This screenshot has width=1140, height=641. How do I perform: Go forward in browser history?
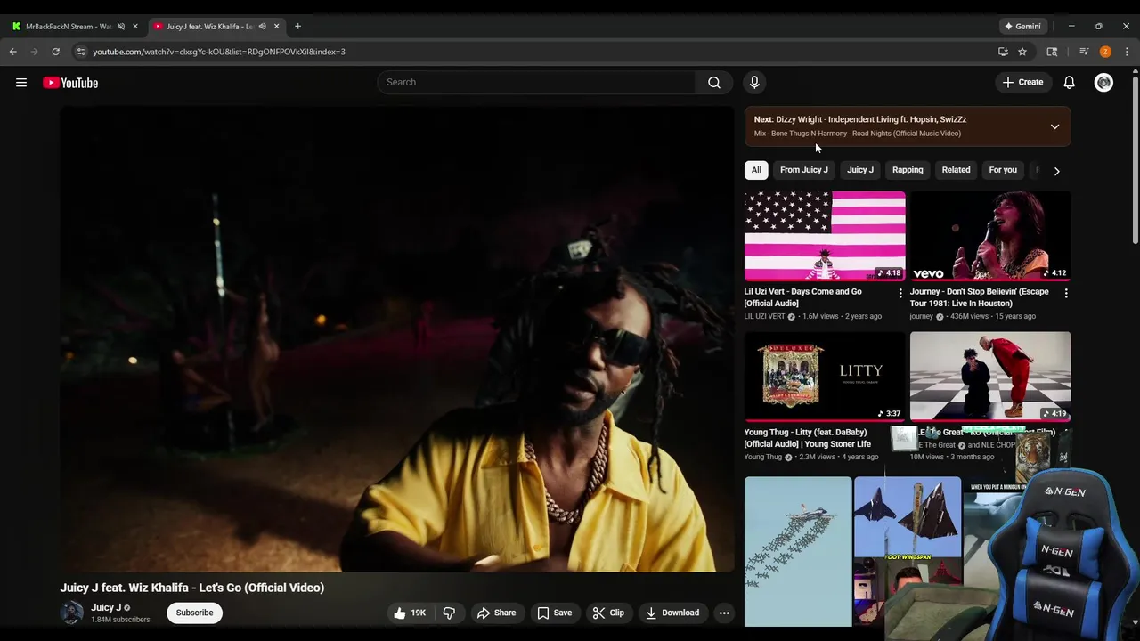point(35,52)
